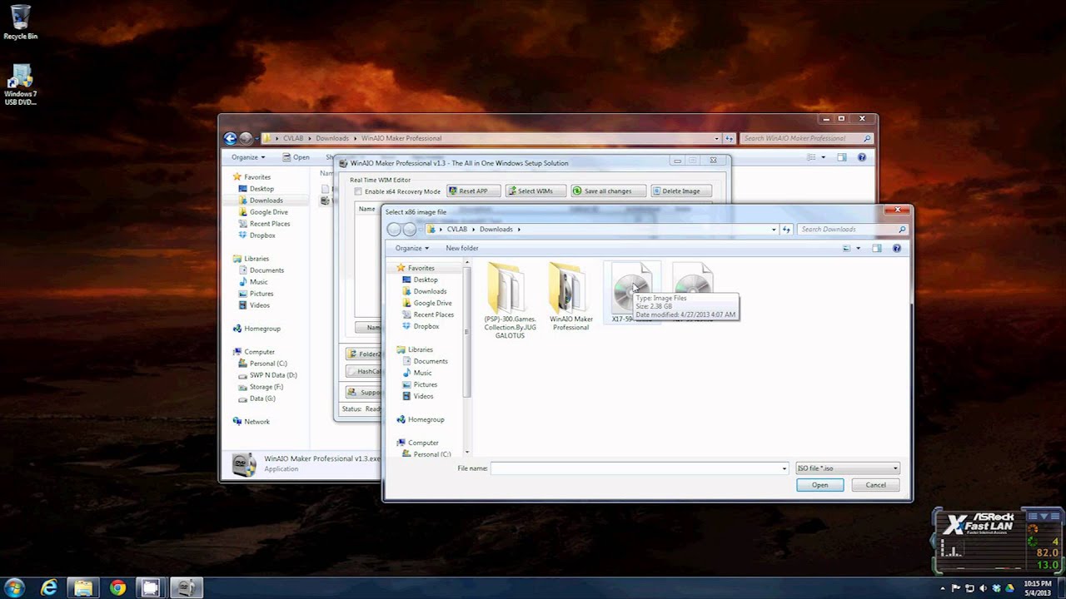Open the Windows Start menu

15,588
